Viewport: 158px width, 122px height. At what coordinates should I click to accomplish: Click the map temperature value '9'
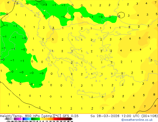(x=155, y=106)
